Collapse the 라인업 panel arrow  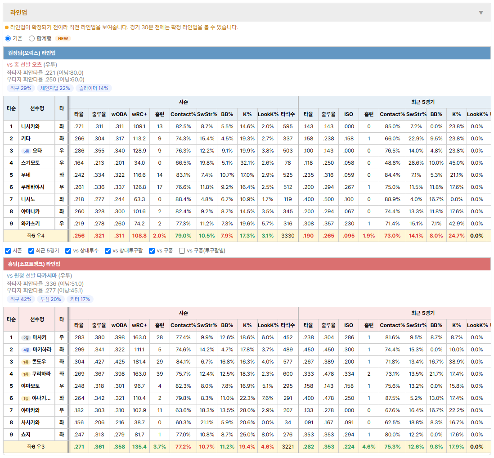pos(481,13)
